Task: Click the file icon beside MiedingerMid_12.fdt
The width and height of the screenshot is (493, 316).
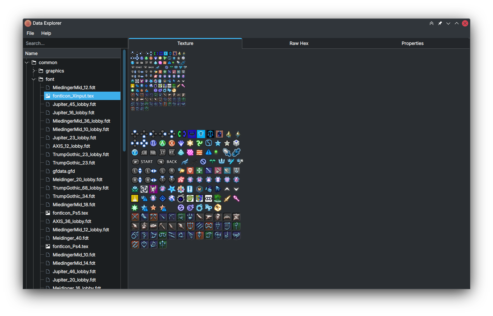Action: [48, 87]
